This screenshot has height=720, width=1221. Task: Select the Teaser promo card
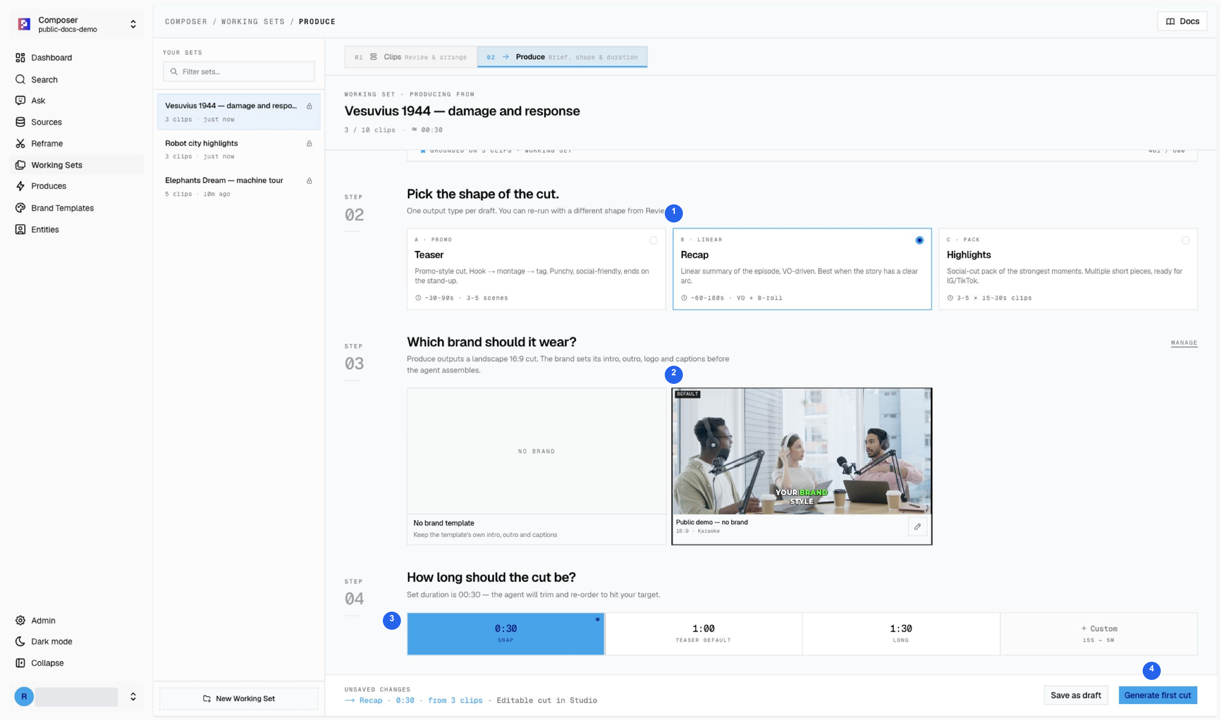pyautogui.click(x=537, y=269)
